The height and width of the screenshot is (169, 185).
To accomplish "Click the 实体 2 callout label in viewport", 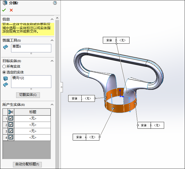I will click(116, 40).
